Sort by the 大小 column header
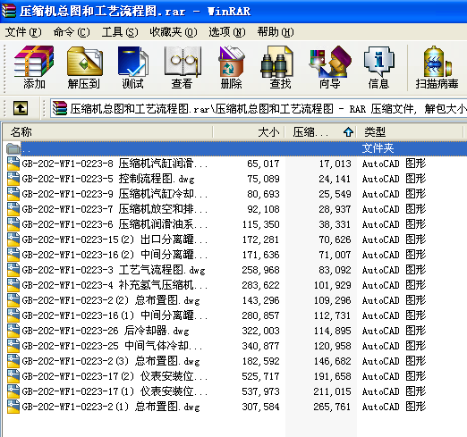 click(249, 131)
